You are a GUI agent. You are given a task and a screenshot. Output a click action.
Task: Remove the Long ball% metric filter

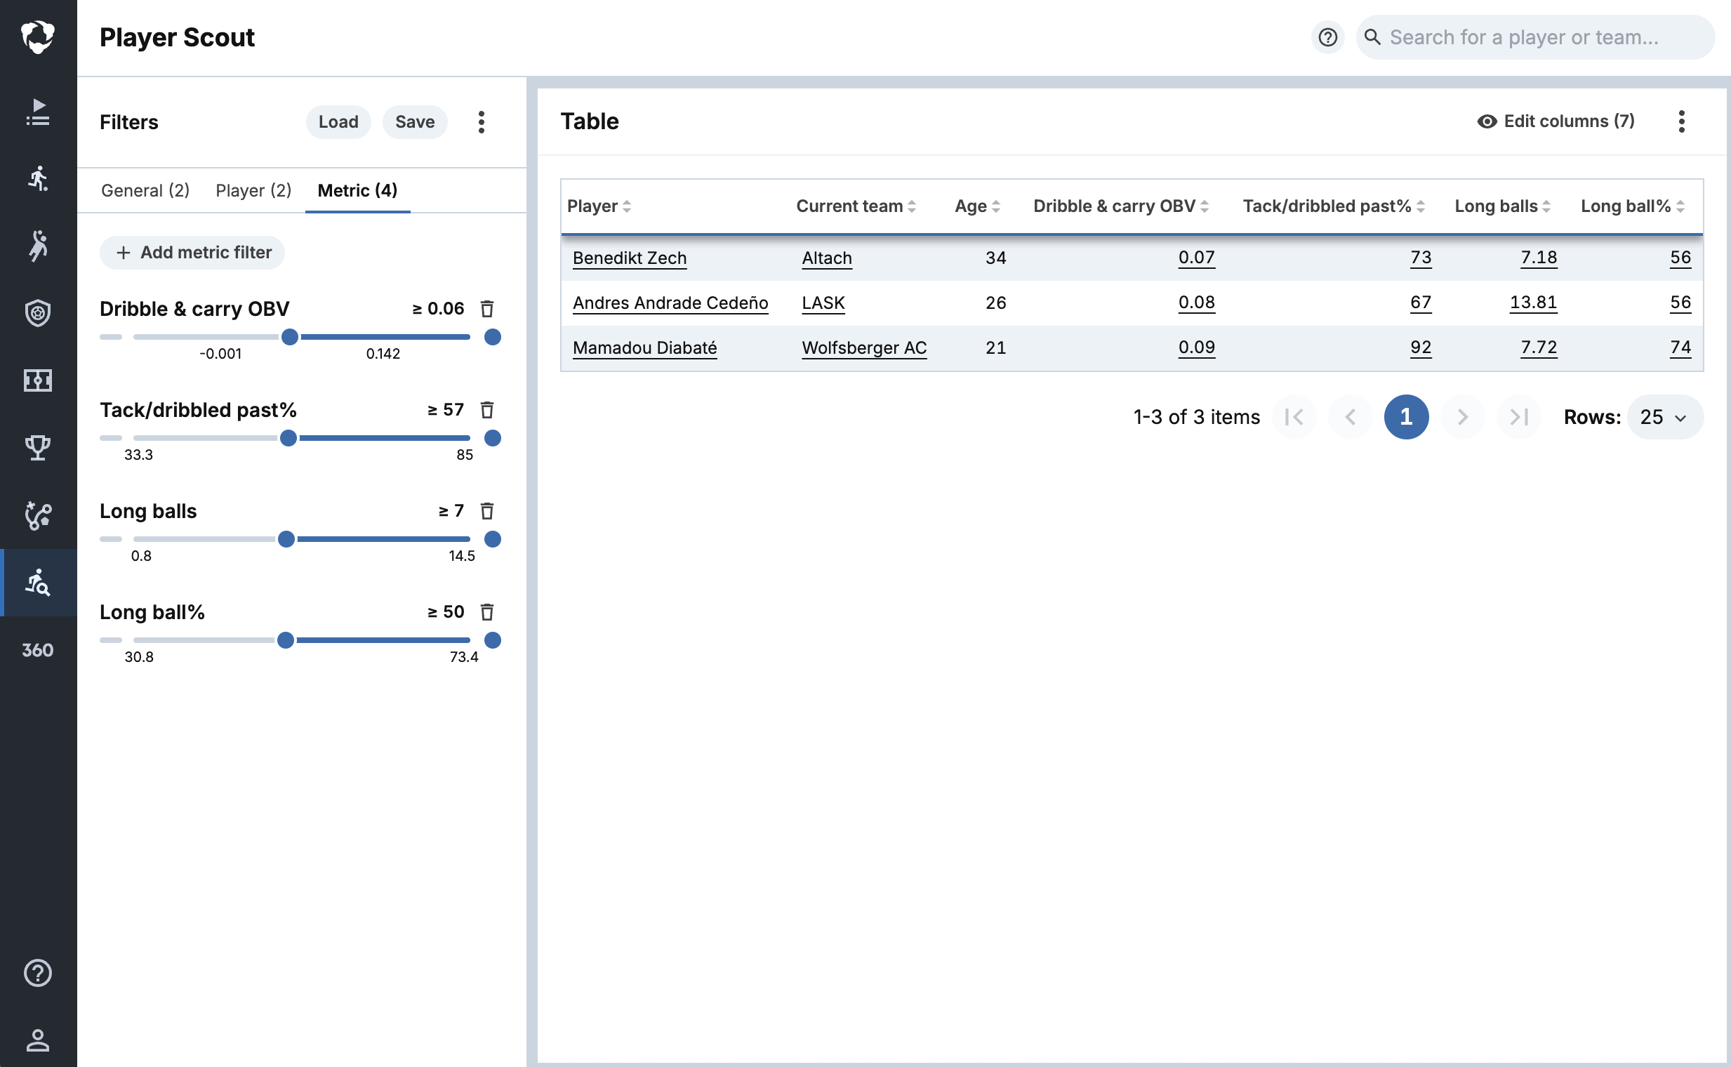pos(487,612)
